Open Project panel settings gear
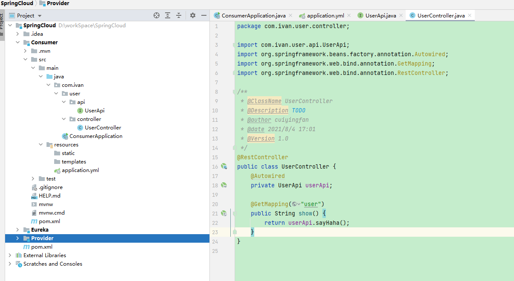This screenshot has height=281, width=514. point(193,15)
